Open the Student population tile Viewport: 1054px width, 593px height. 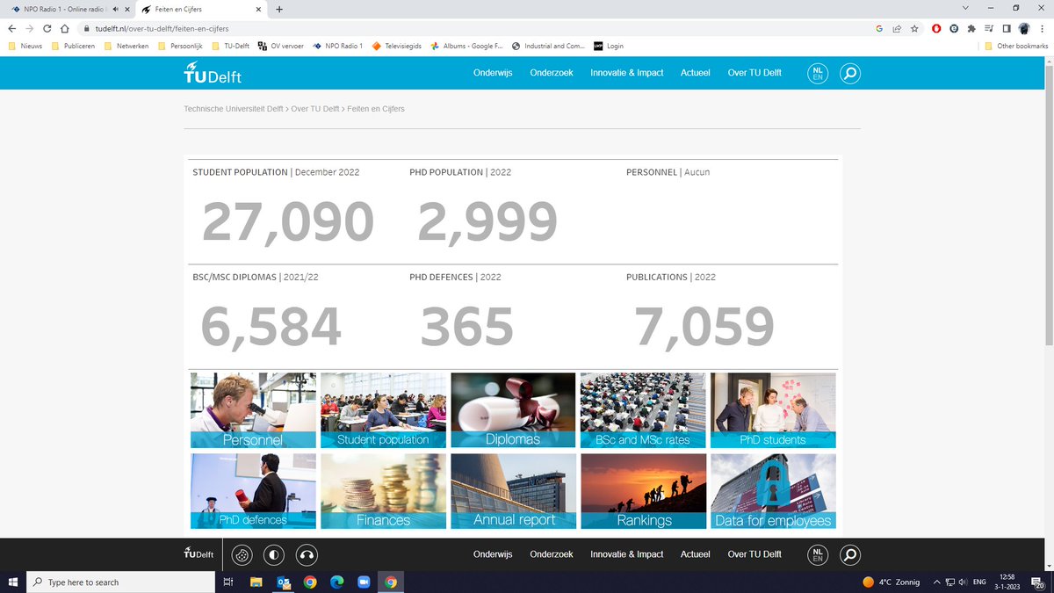(x=383, y=410)
